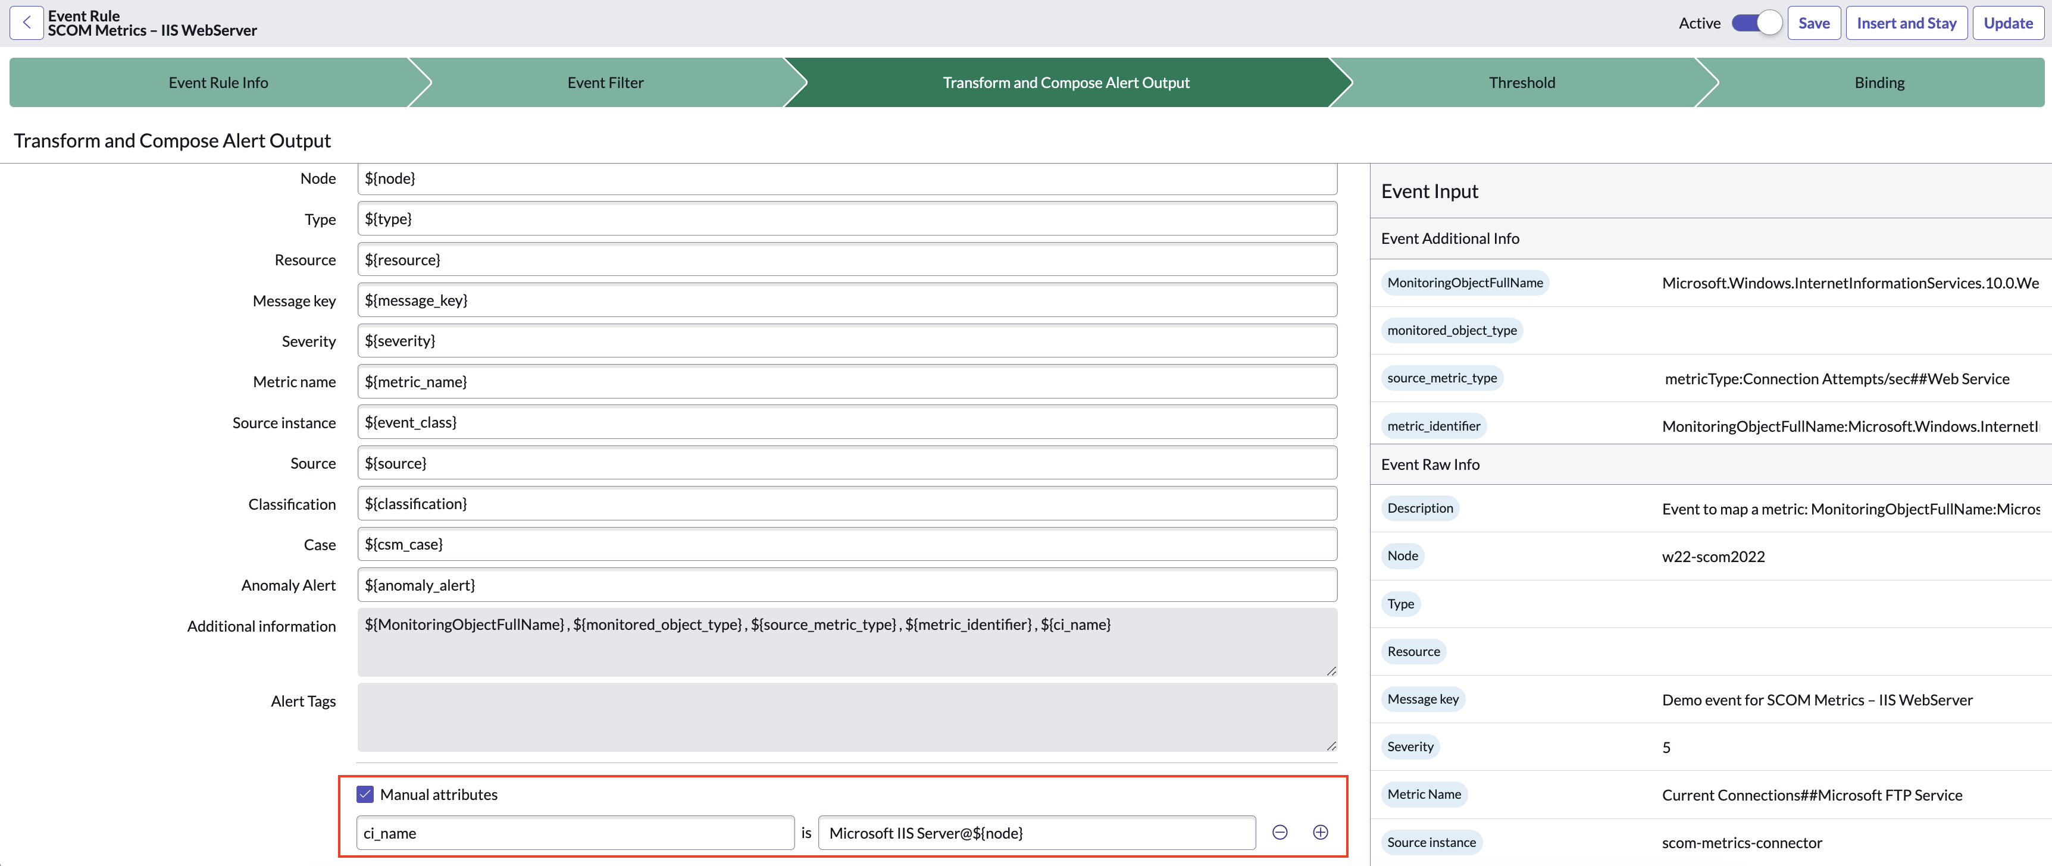The width and height of the screenshot is (2052, 866).
Task: Select the Message key raw info tag
Action: click(1424, 699)
